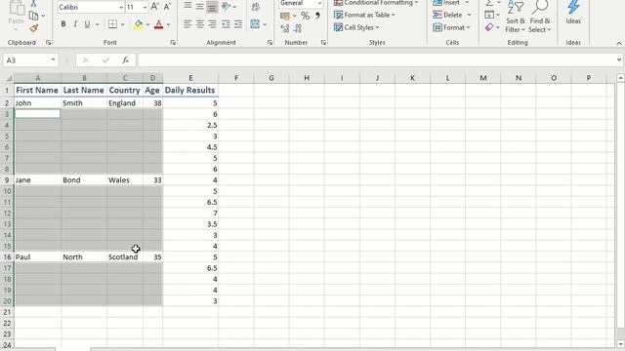
Task: Apply Percent Style format
Action: point(306,16)
